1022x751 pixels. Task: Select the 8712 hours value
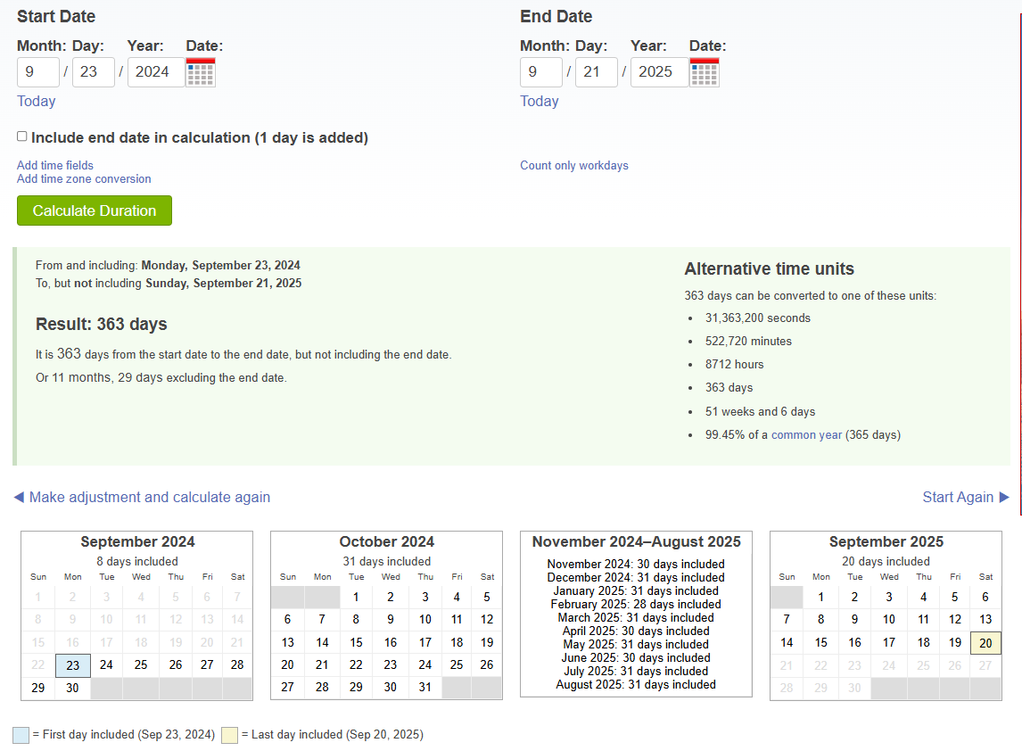tap(735, 365)
